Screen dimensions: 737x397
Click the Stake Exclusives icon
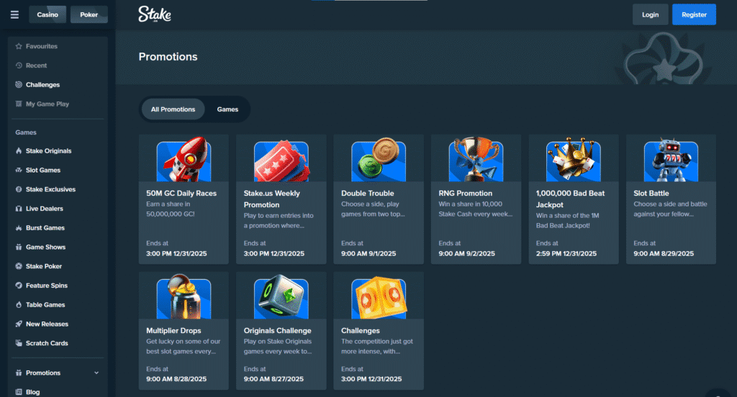(x=19, y=189)
